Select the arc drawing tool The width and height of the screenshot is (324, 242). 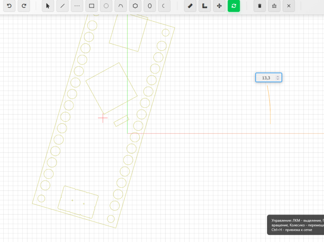click(x=120, y=6)
